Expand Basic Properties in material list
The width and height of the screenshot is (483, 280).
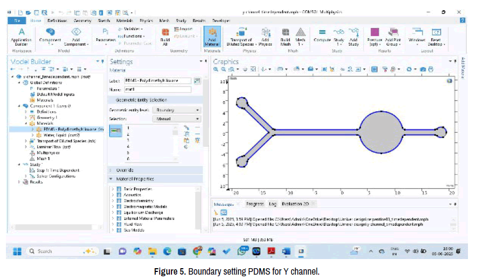(112, 189)
